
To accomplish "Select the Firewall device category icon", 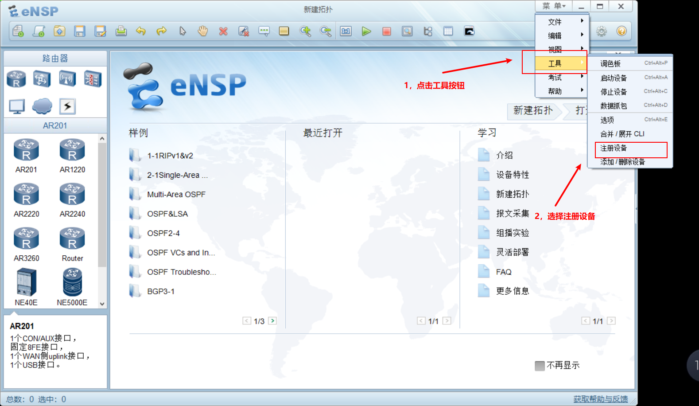I will coord(93,79).
